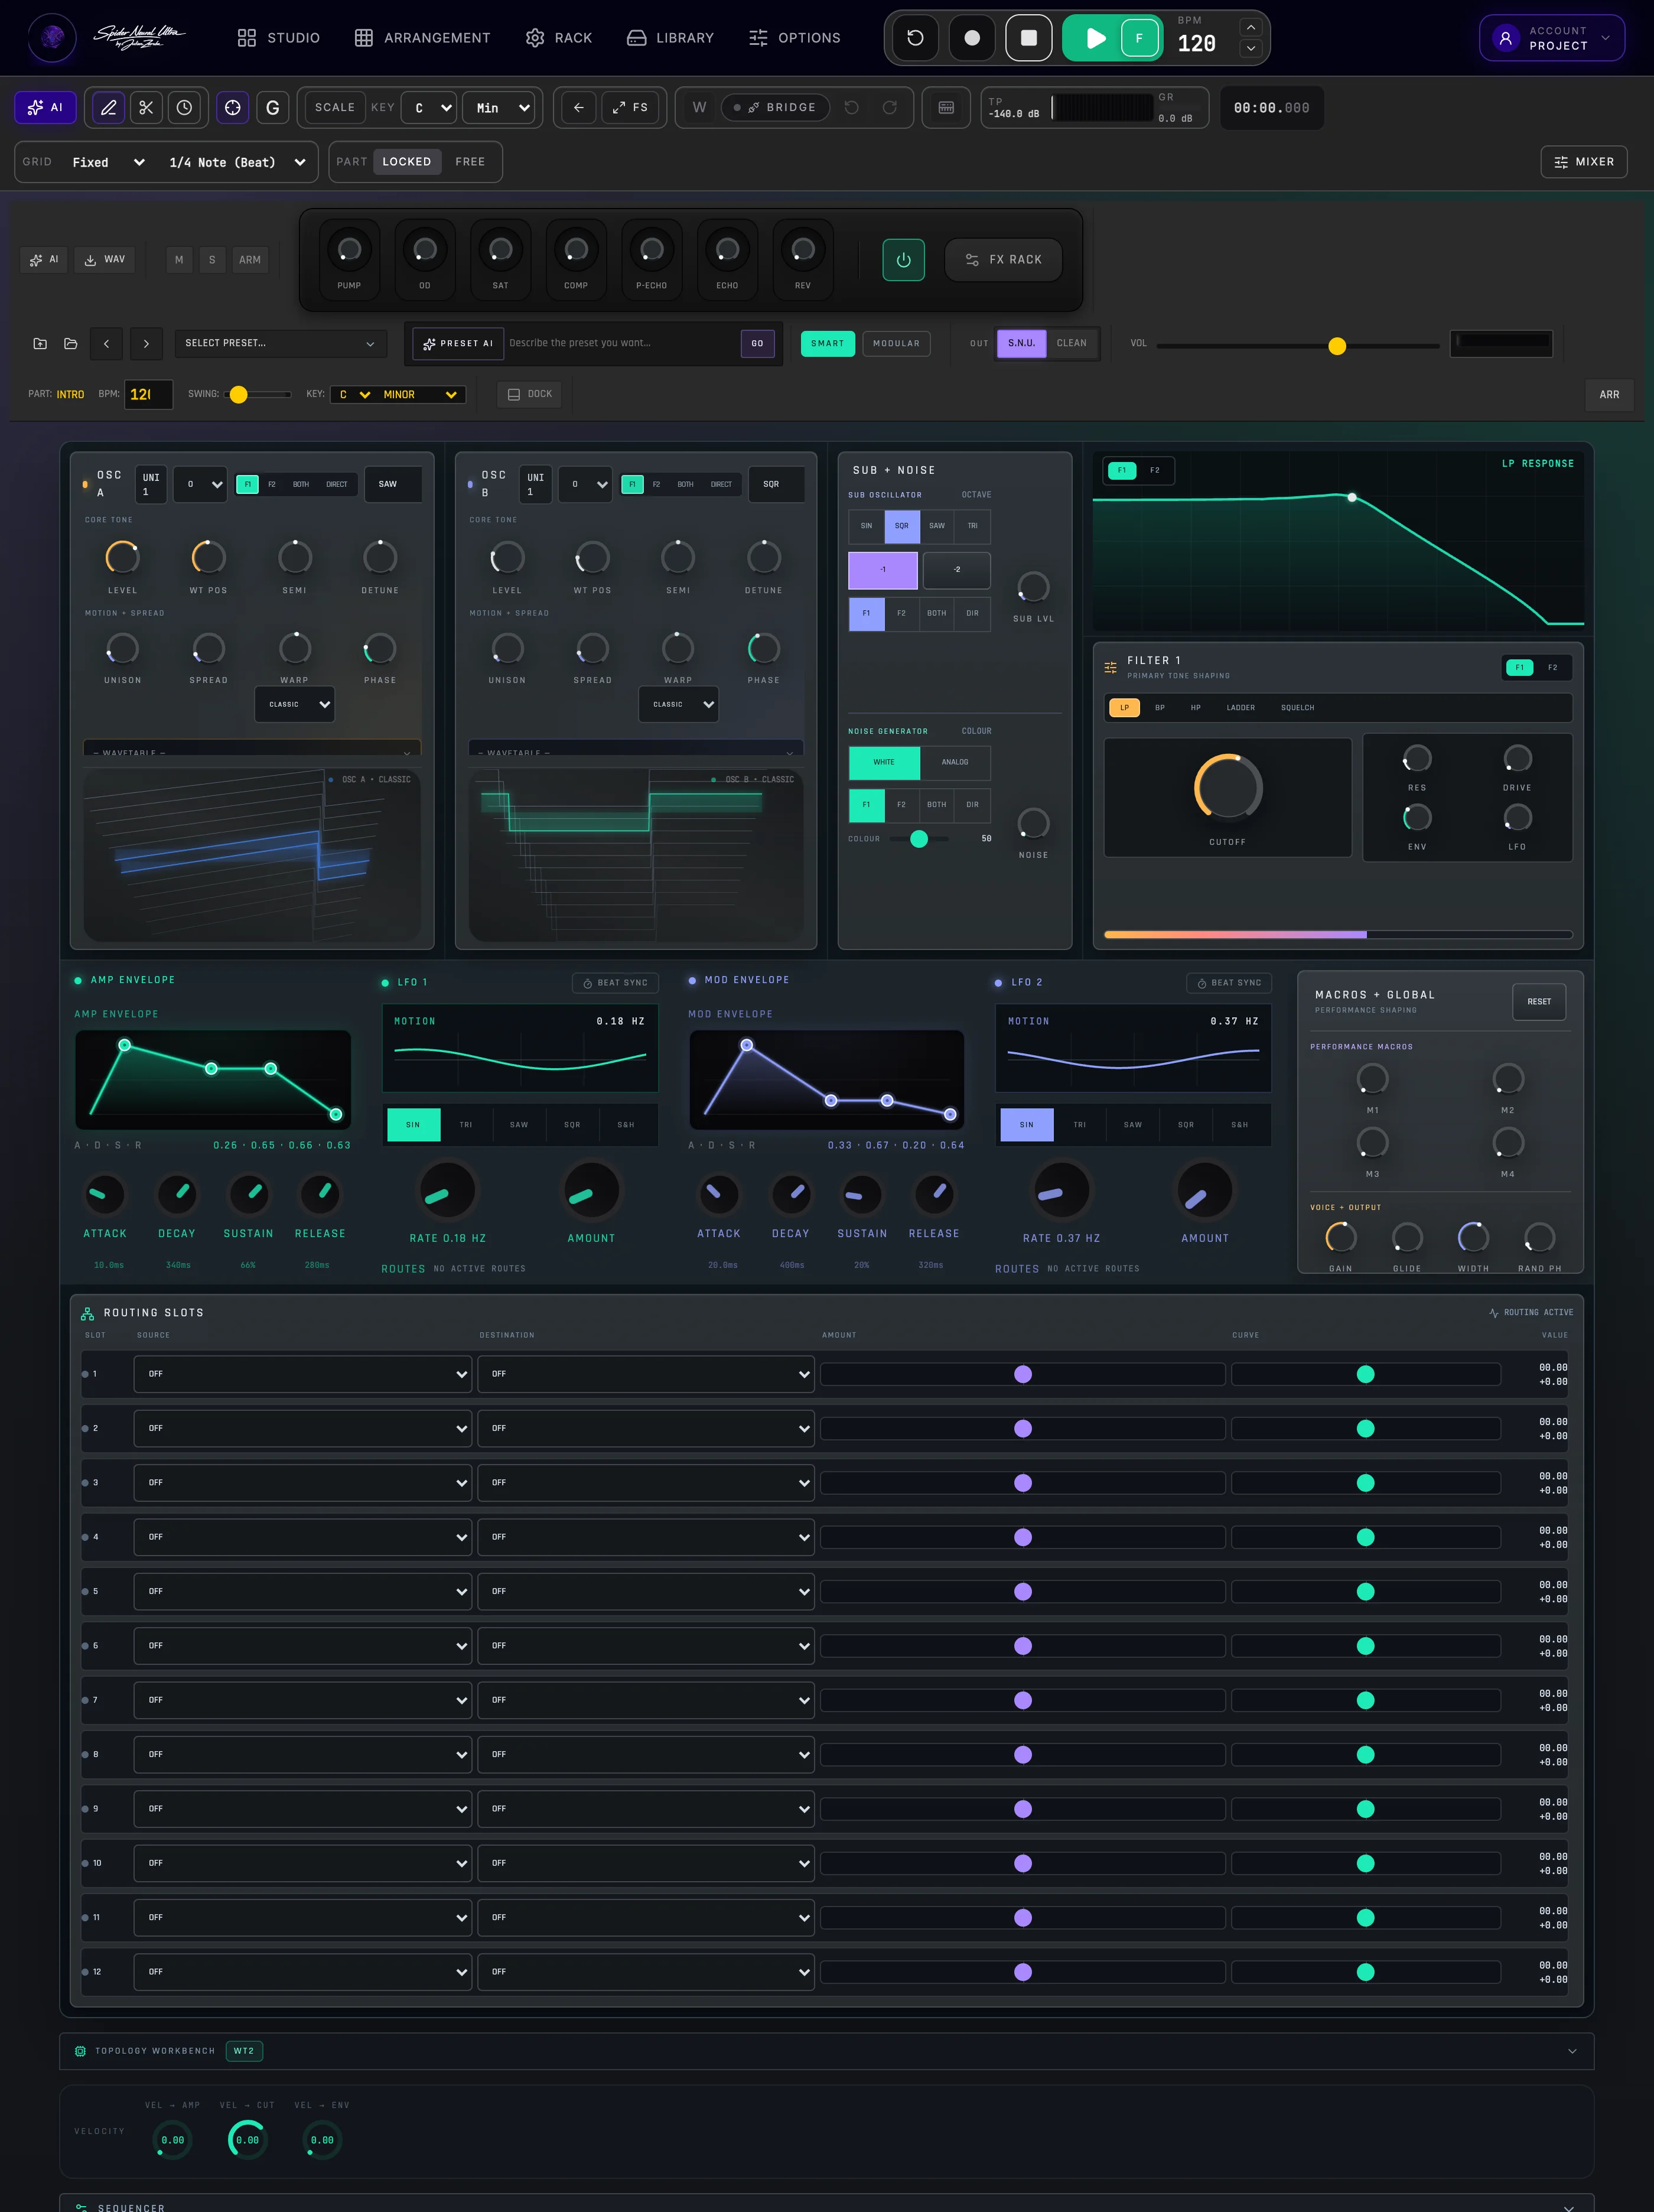Adjust the SWING slider handle
This screenshot has height=2212, width=1654.
238,395
